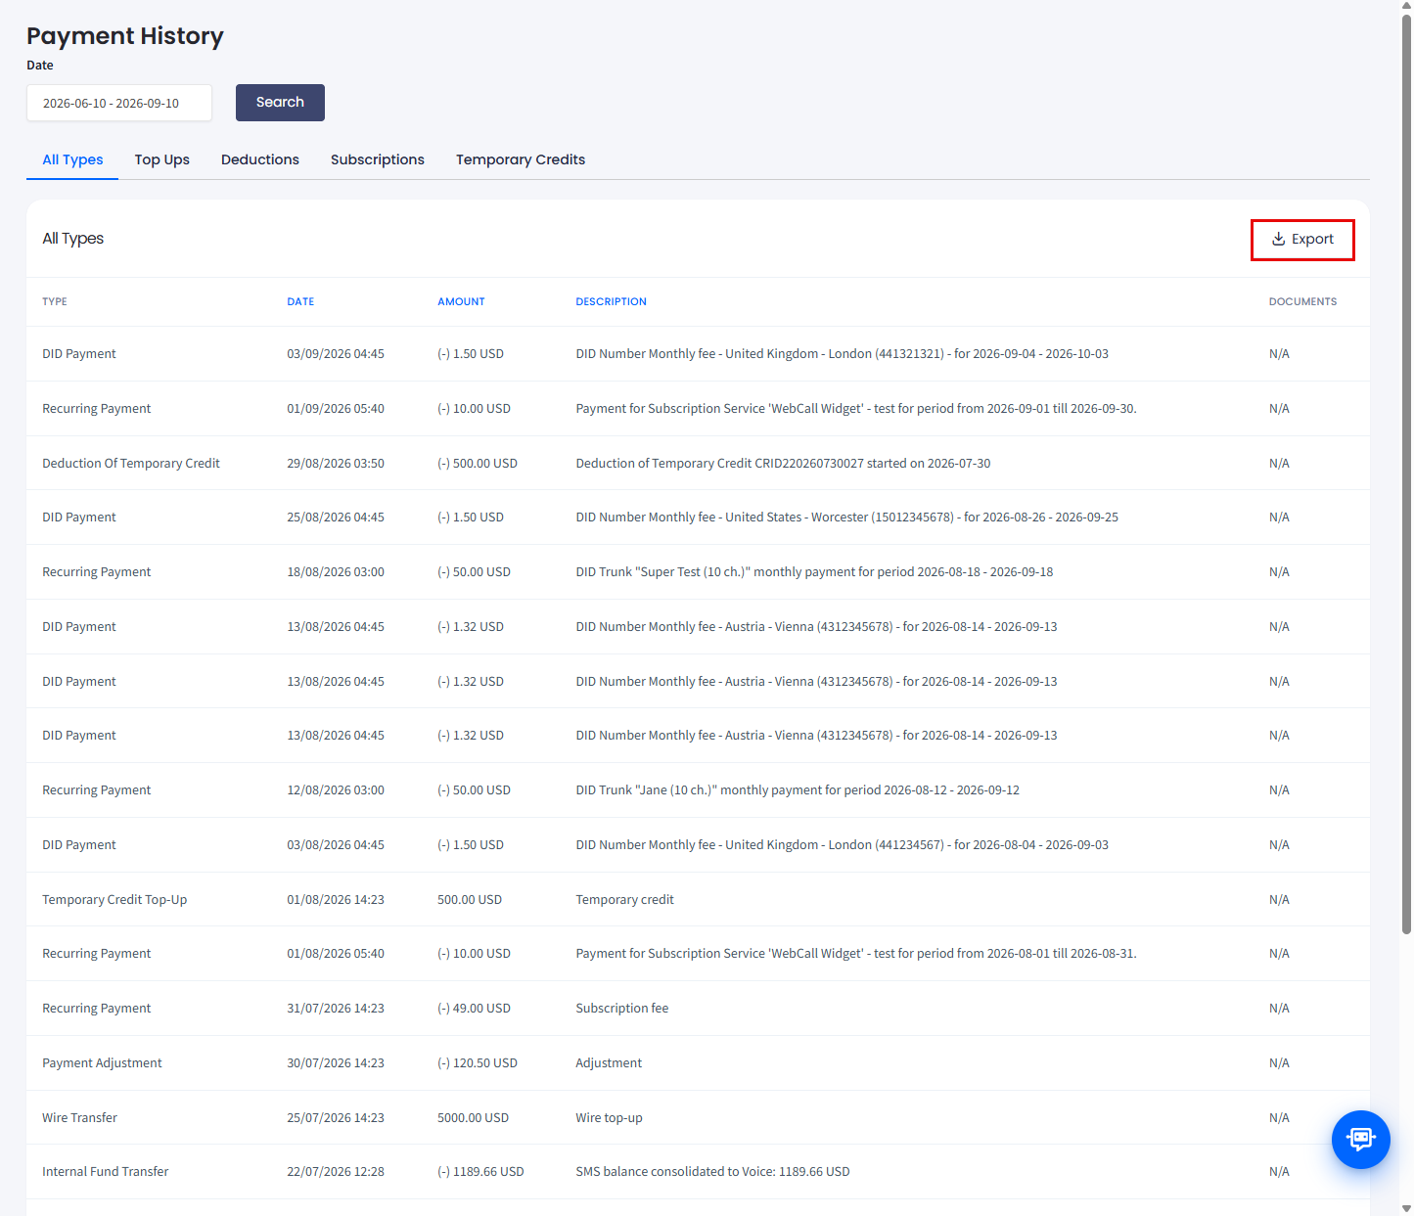Click the page vertical scrollbar

point(1406,474)
